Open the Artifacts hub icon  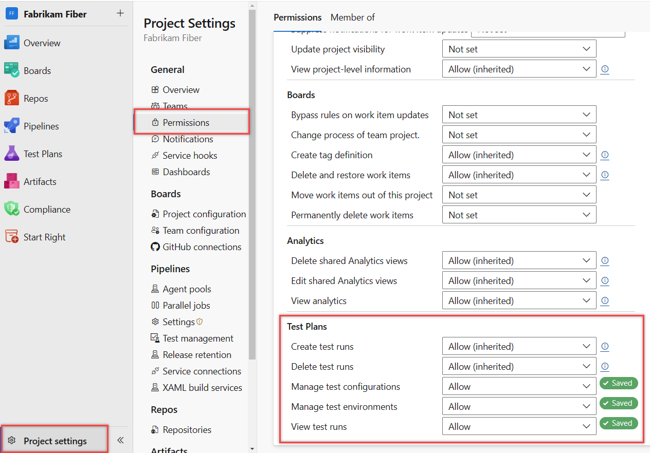tap(11, 182)
